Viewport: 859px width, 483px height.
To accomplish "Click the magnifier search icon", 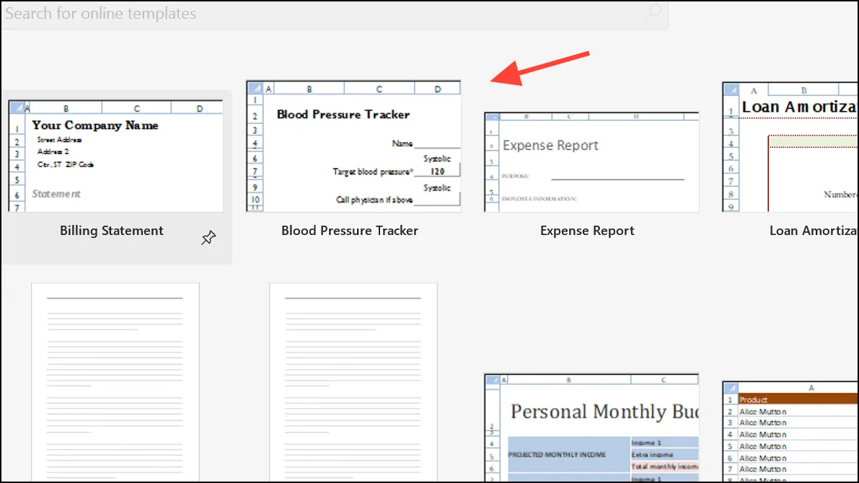I will click(653, 12).
